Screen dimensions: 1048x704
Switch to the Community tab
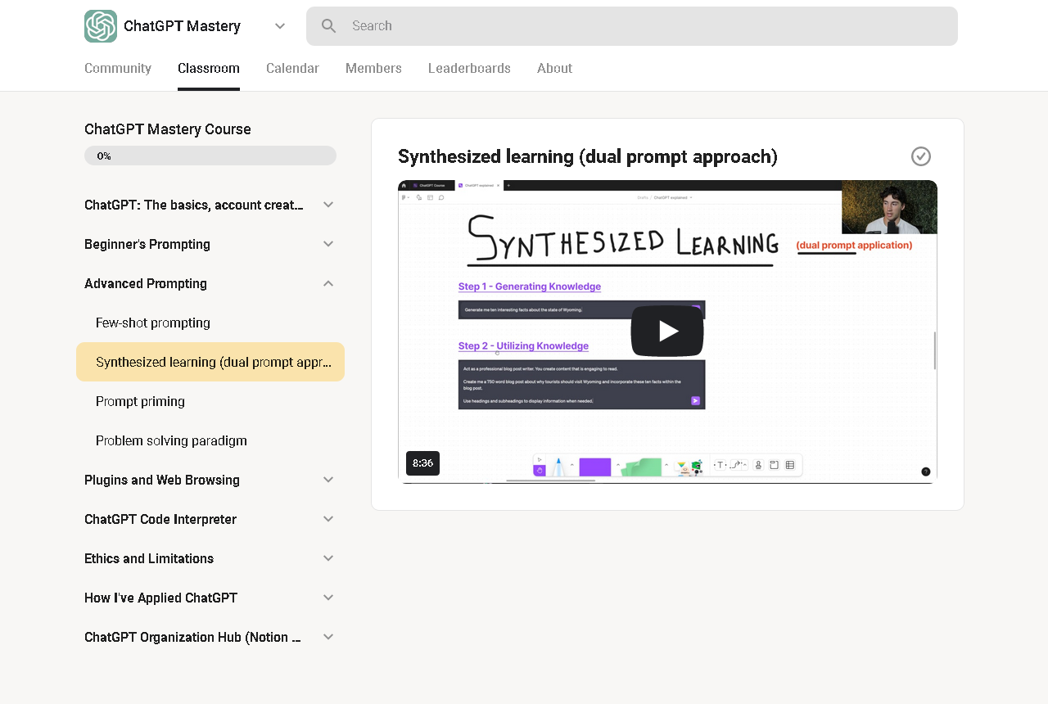coord(118,68)
